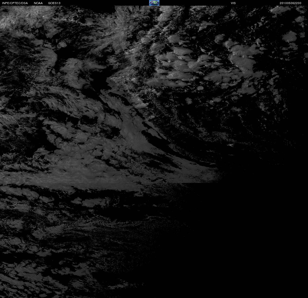Select the INPE/CPTEC/DSA header label

click(15, 3)
